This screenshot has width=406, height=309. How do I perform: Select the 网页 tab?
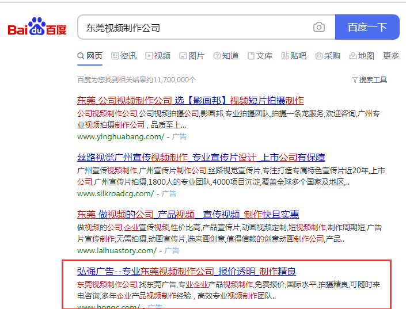(90, 56)
